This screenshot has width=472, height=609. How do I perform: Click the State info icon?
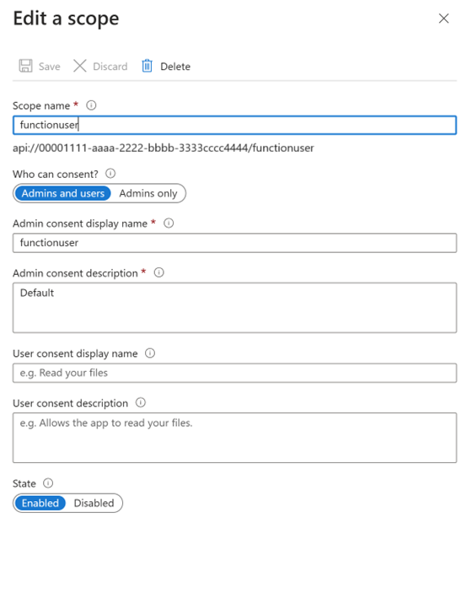[x=48, y=482]
